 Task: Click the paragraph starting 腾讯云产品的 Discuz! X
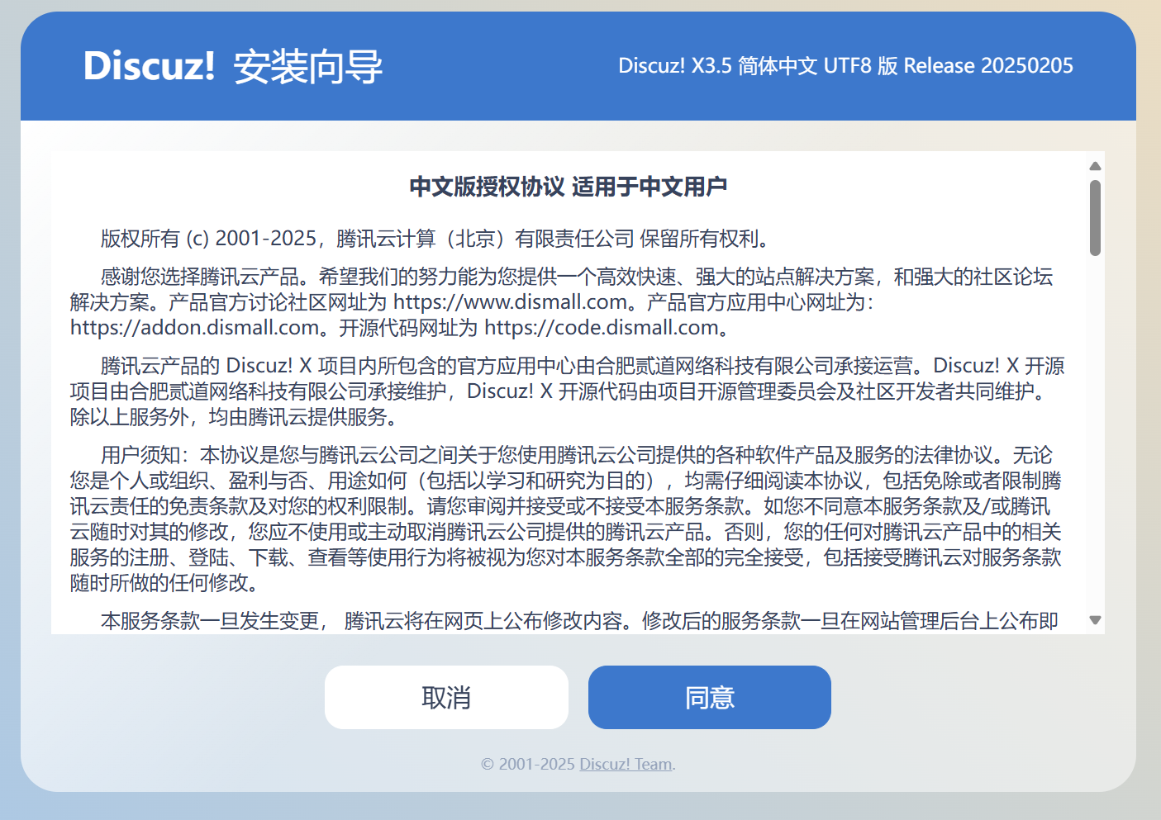point(567,391)
